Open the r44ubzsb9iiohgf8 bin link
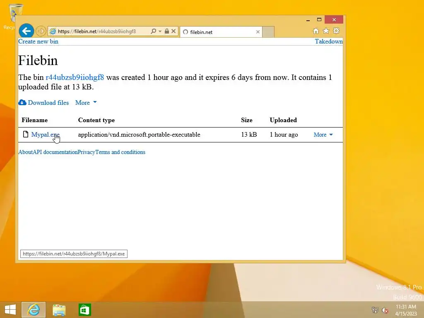This screenshot has width=424, height=318. 75,77
